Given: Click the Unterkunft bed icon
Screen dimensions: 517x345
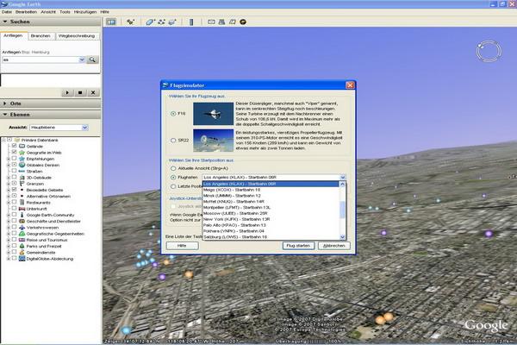Looking at the screenshot, I should pyautogui.click(x=22, y=209).
